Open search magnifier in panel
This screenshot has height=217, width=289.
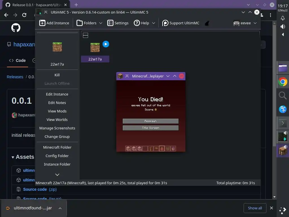pos(283,96)
